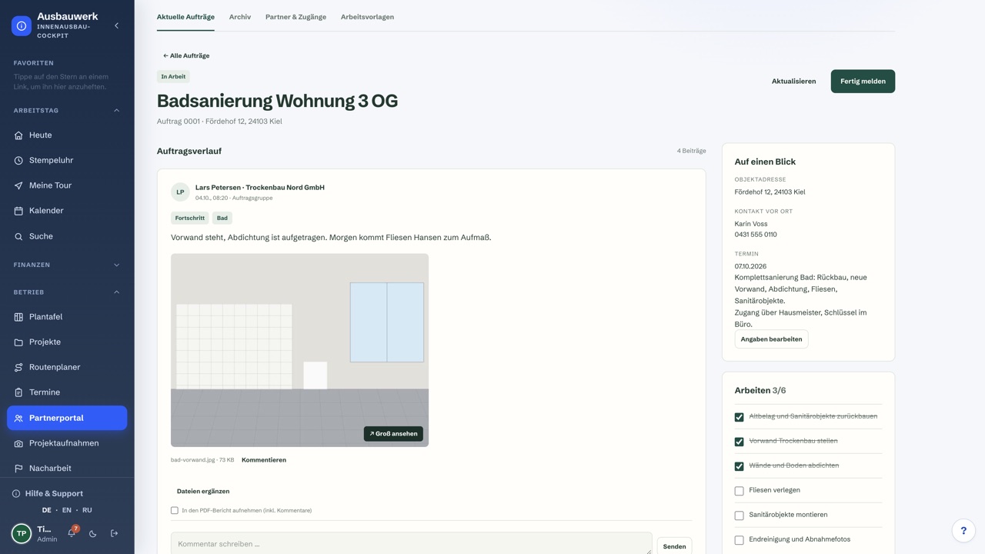
Task: Open Termine via its clipboard icon
Action: (18, 392)
